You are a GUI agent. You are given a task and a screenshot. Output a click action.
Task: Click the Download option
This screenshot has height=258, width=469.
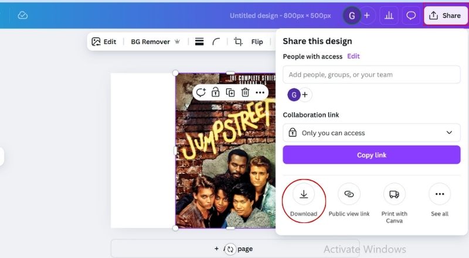pos(304,201)
